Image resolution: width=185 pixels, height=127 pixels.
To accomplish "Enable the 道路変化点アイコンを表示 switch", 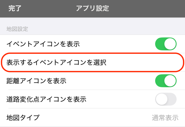I will (165, 99).
